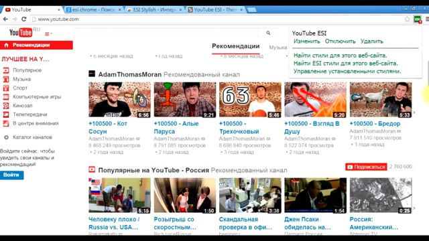This screenshot has width=429, height=241.
Task: Open Спорт icon in sidebar
Action: [6, 88]
